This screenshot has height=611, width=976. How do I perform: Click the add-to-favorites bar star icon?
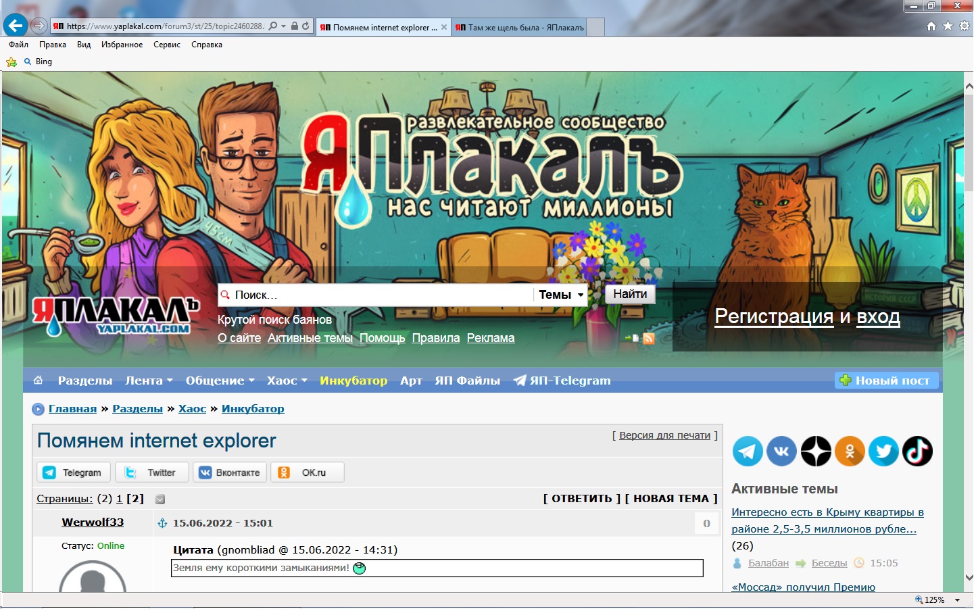click(11, 62)
